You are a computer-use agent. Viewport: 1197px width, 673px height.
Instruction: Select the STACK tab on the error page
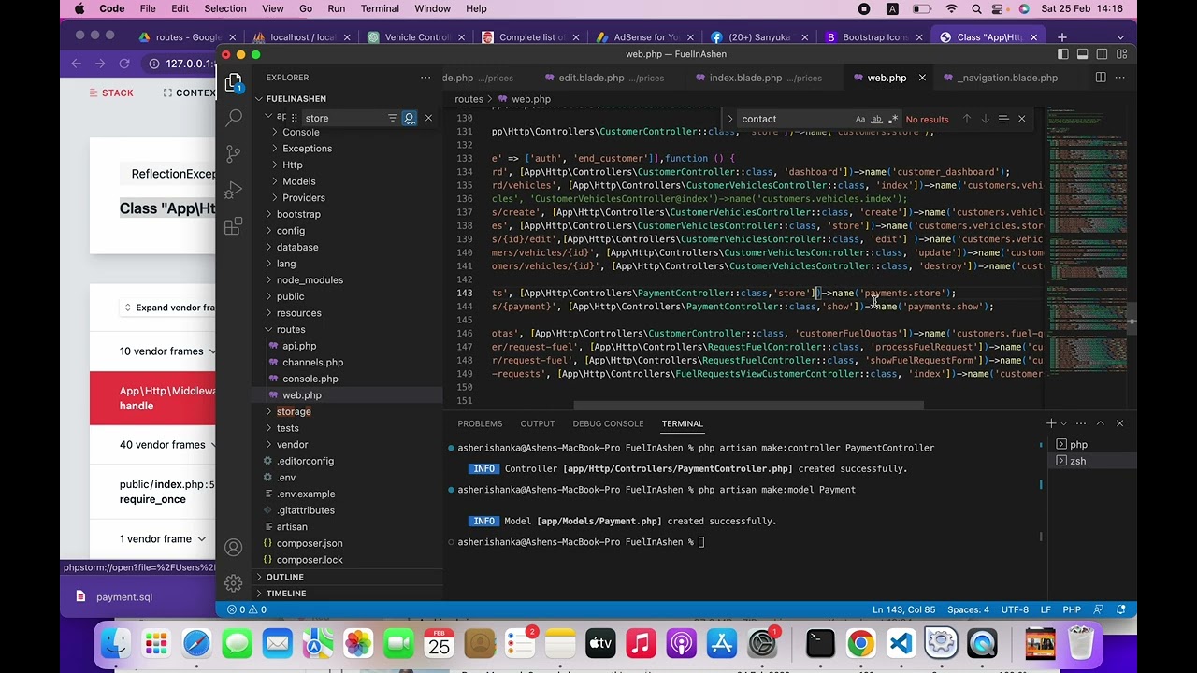tap(110, 93)
